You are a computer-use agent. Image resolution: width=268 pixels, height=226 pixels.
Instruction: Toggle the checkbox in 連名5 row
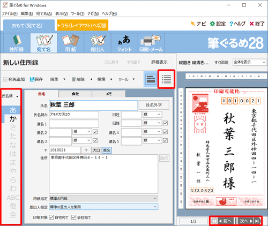(x=166, y=140)
